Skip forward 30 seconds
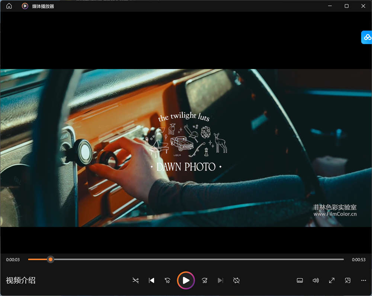The width and height of the screenshot is (372, 296). [204, 280]
